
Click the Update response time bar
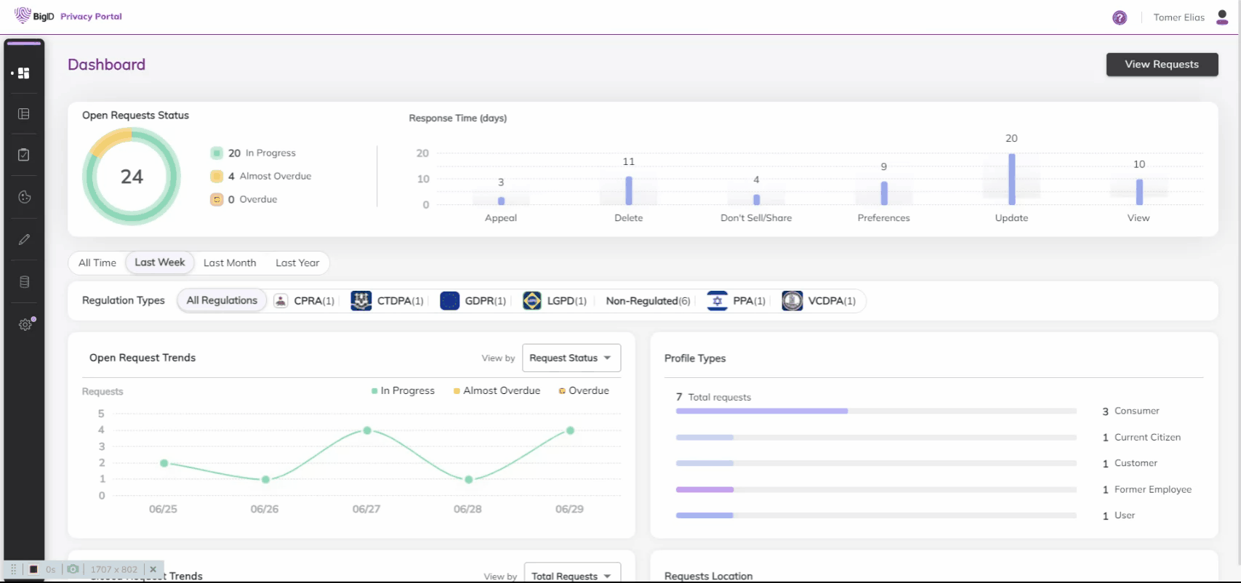click(1011, 180)
